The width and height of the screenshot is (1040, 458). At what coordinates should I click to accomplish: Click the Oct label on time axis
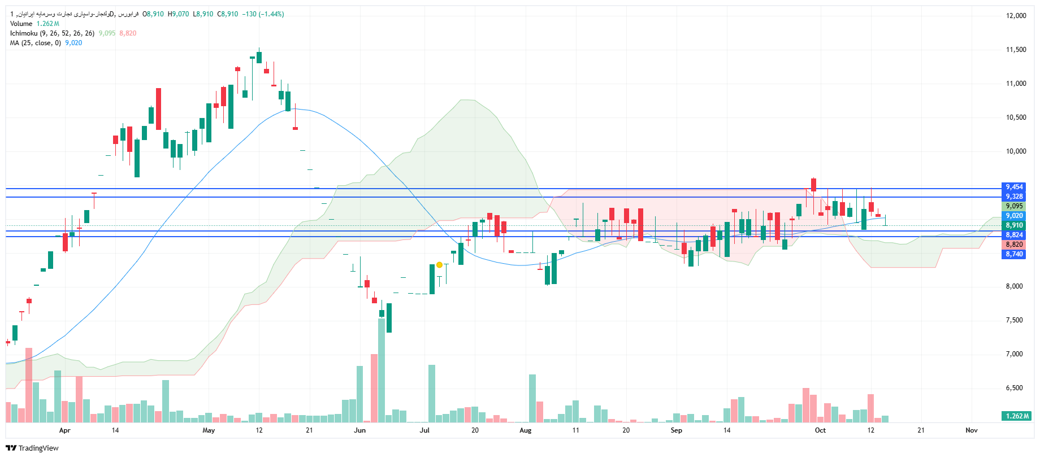tap(820, 430)
